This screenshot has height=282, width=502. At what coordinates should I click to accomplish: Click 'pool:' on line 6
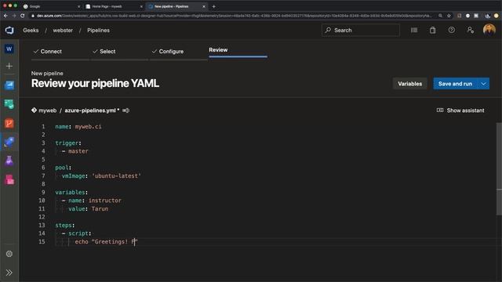63,168
